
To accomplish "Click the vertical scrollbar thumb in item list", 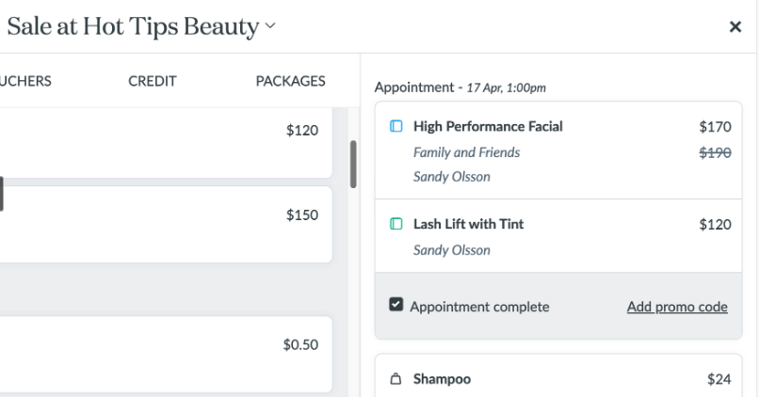I will (353, 165).
